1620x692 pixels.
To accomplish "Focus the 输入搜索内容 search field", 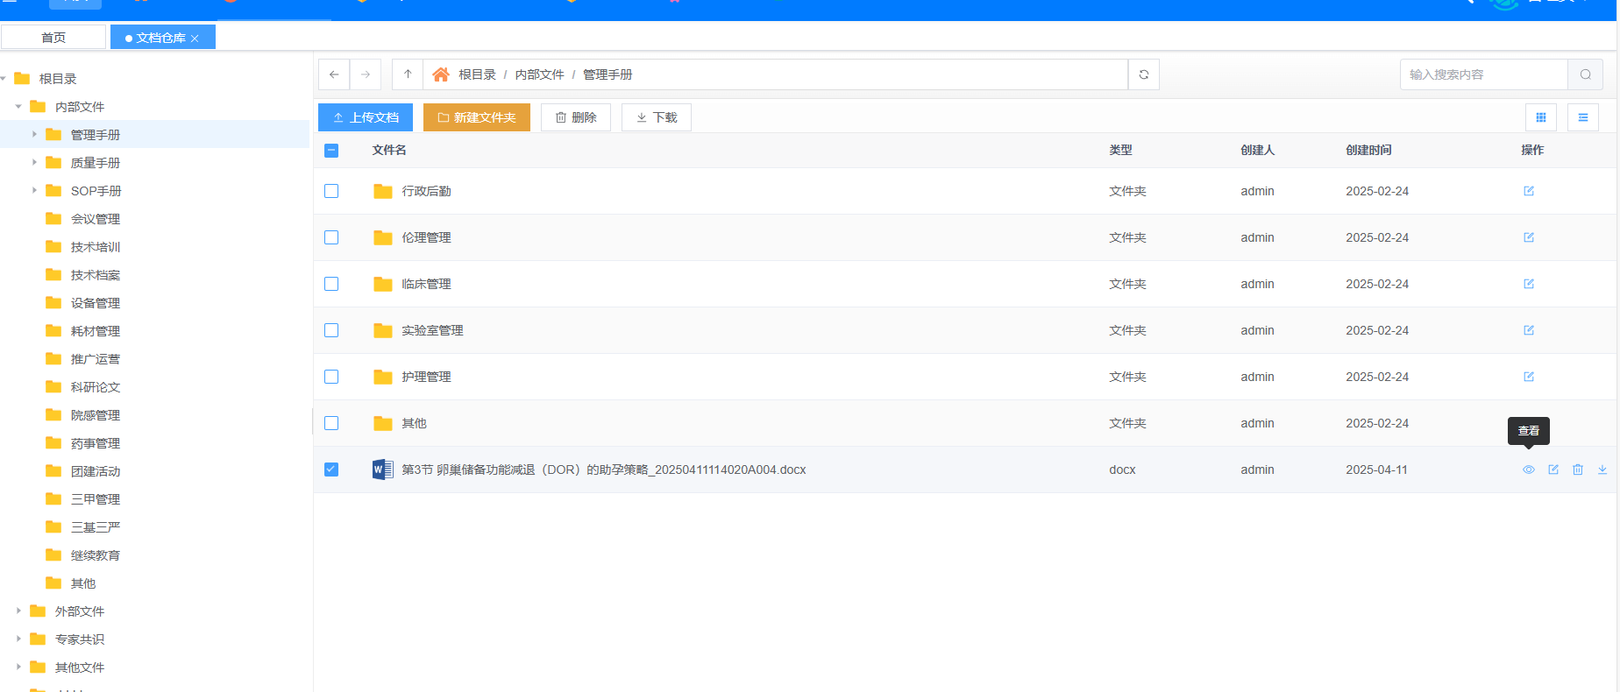I will pyautogui.click(x=1483, y=74).
